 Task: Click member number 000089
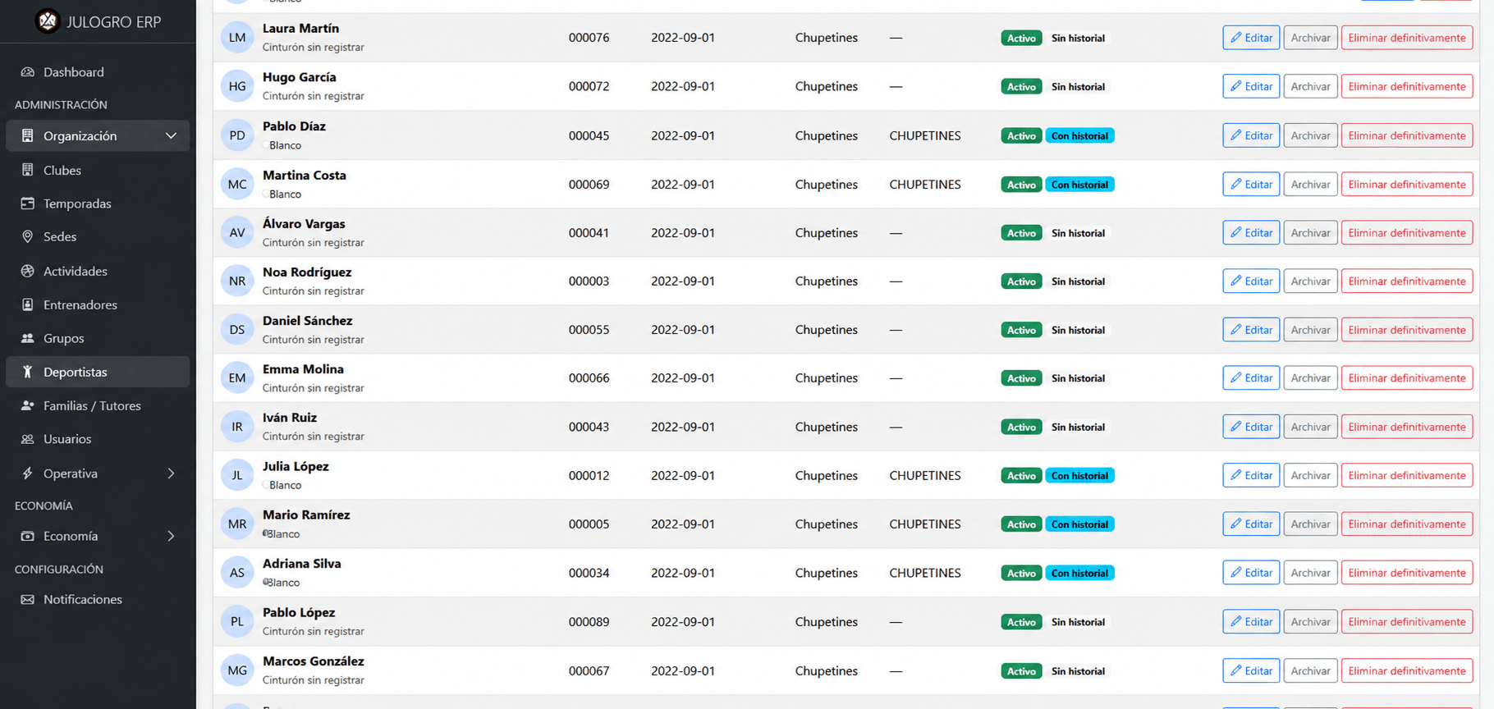589,622
